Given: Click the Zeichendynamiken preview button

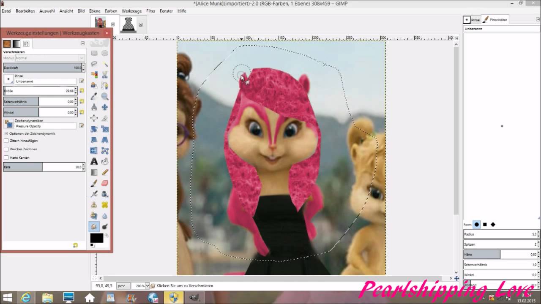Looking at the screenshot, I should 8,124.
